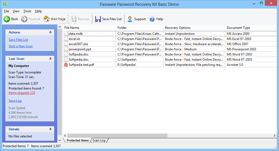Click the Save Log link
The width and height of the screenshot is (279, 151).
15,101
